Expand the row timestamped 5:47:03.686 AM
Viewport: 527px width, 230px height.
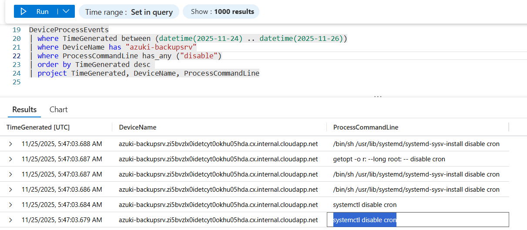pos(10,190)
